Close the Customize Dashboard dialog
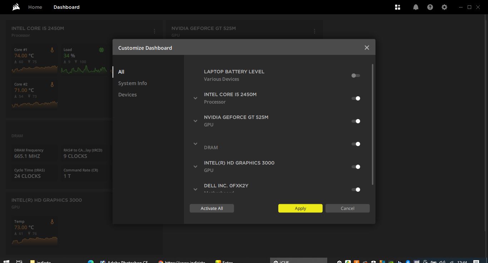Viewport: 488px width, 263px height. click(x=367, y=47)
